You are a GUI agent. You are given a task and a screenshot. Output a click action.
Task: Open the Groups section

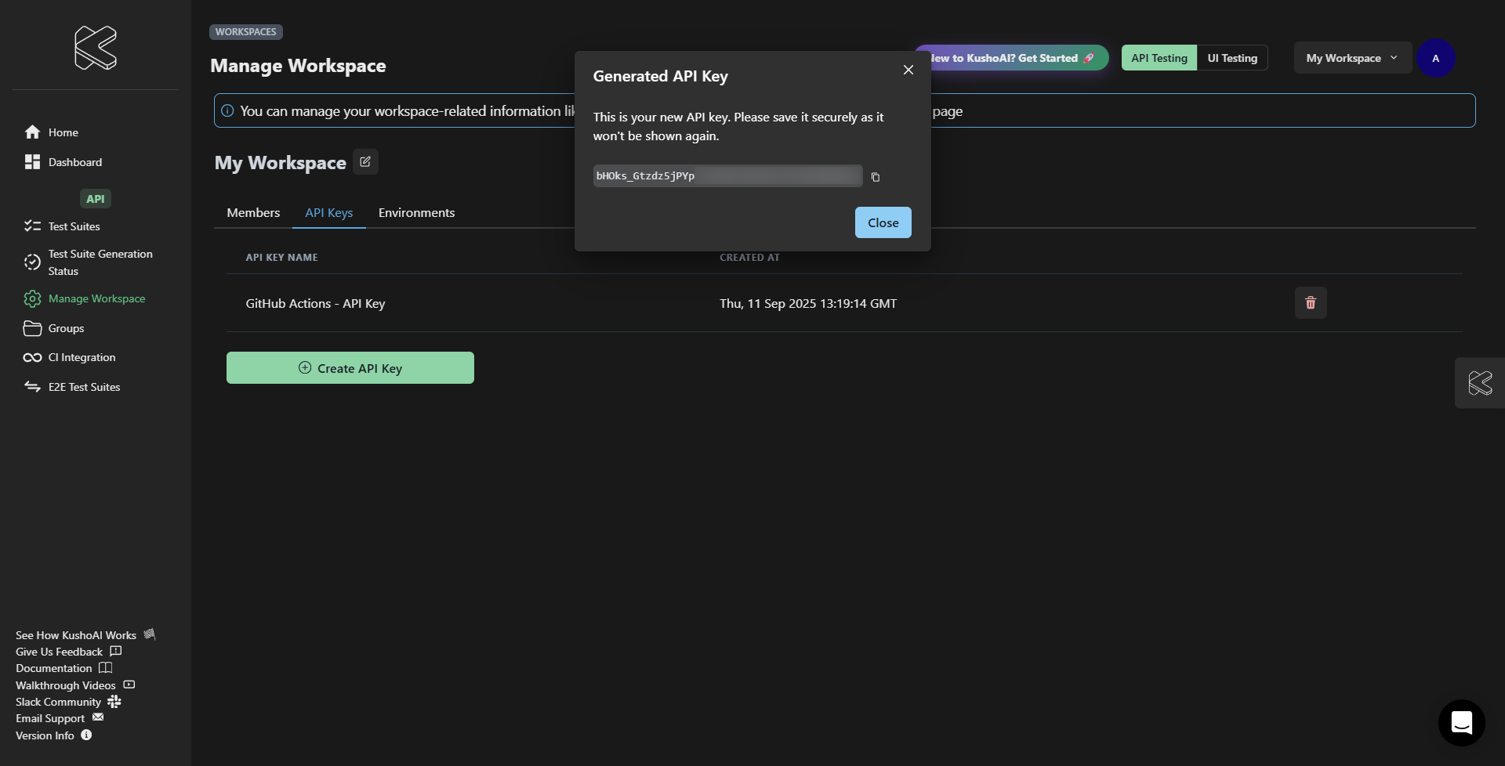(x=66, y=328)
